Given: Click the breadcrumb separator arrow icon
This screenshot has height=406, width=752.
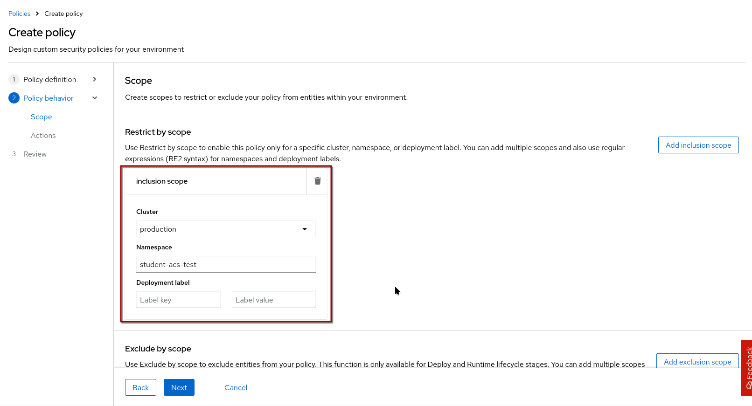Looking at the screenshot, I should tap(37, 14).
